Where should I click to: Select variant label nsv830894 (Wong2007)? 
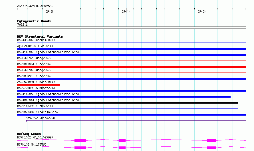[x=34, y=70]
